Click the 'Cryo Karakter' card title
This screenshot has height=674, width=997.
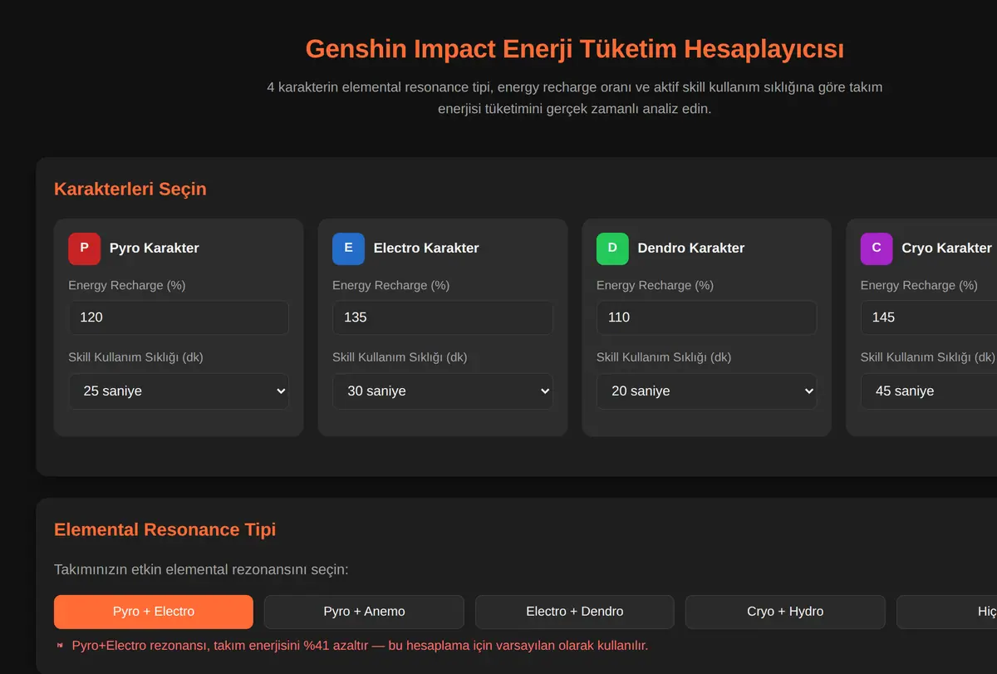pyautogui.click(x=947, y=248)
